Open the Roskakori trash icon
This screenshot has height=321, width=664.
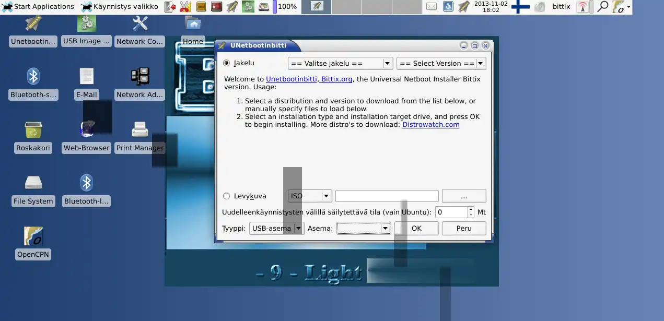pos(33,138)
